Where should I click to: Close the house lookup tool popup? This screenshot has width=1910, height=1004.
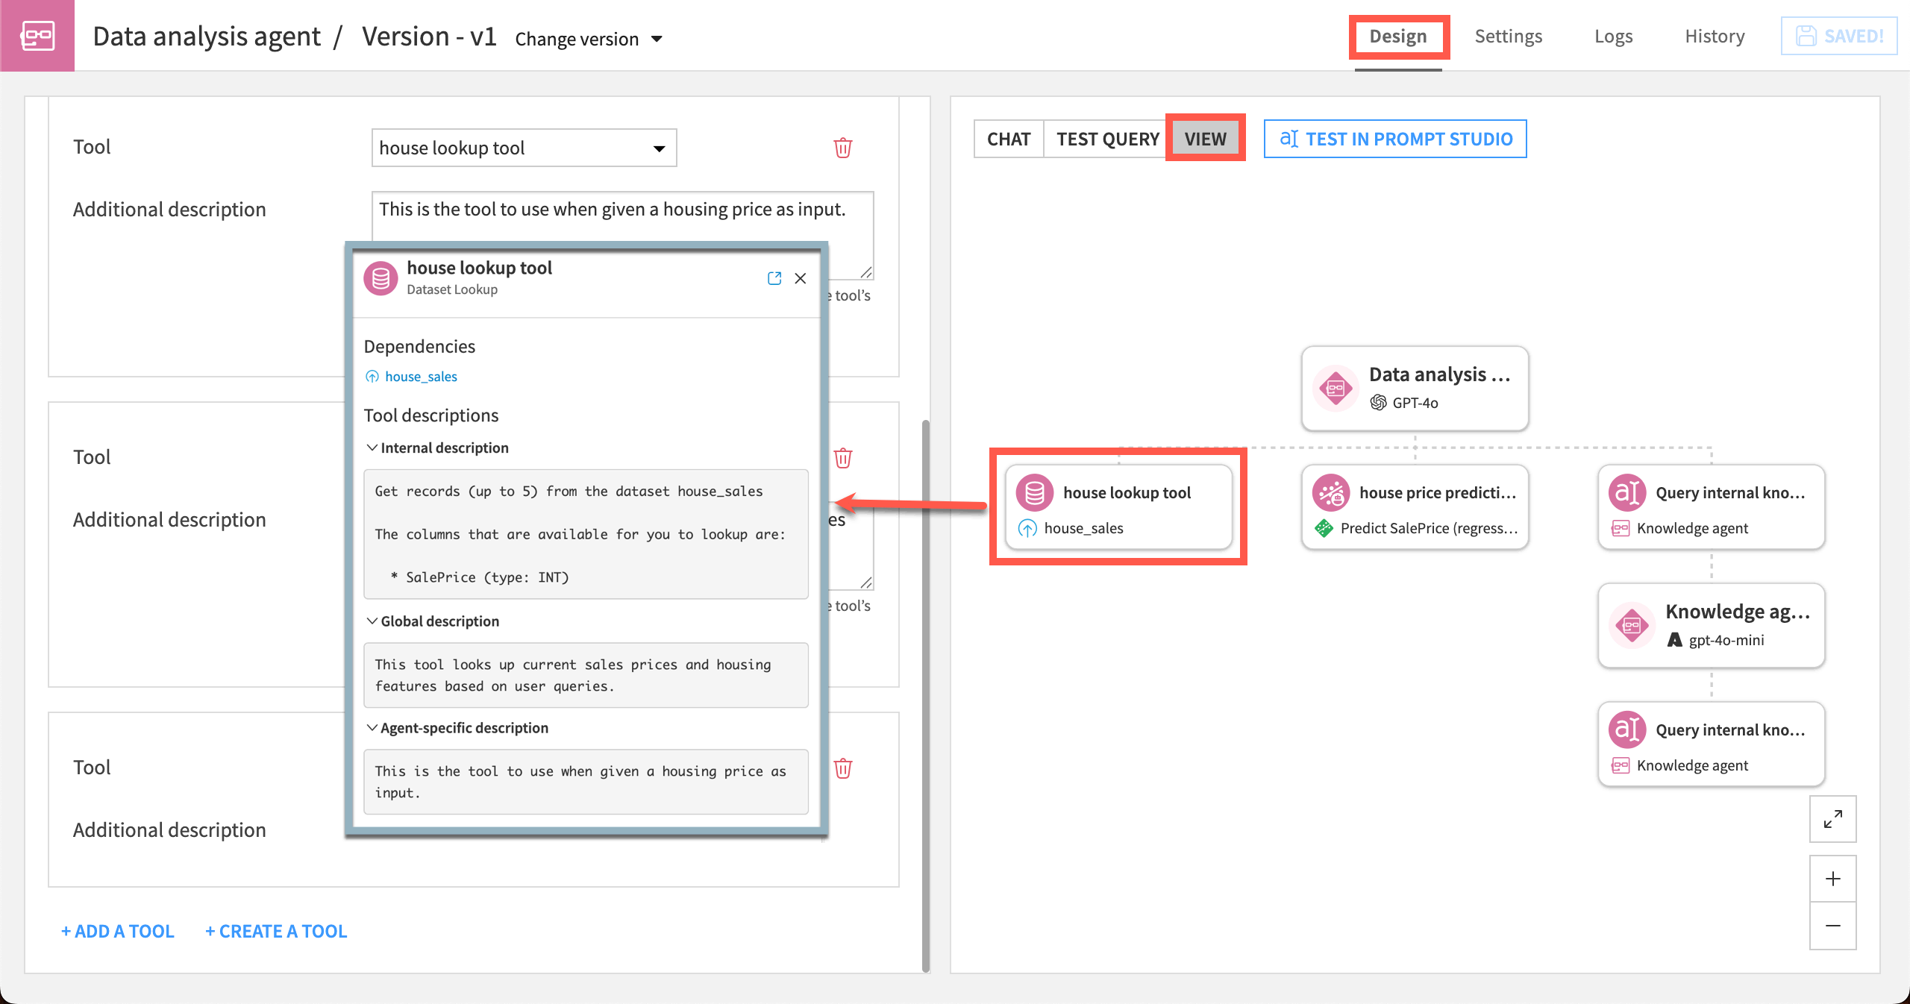(x=801, y=278)
